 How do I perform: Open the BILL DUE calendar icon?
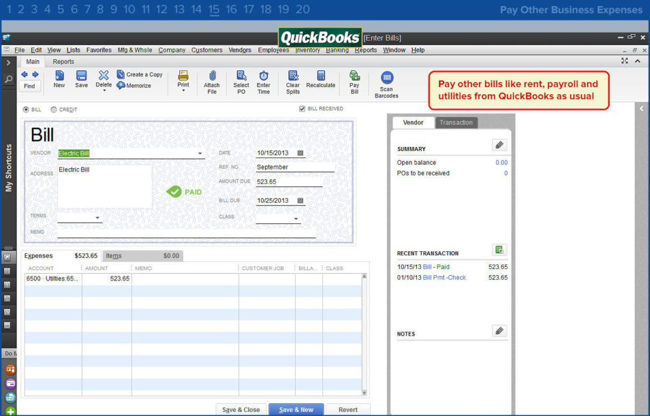click(x=300, y=201)
